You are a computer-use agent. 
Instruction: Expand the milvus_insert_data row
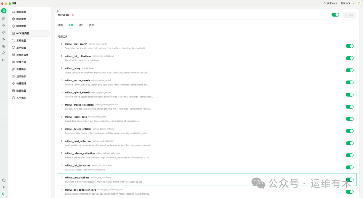pyautogui.click(x=62, y=117)
